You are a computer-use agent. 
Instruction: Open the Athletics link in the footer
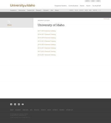click(37, 110)
